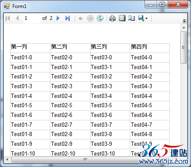The height and width of the screenshot is (167, 191).
Task: Click the vertical scrollbar thumb
Action: 183,47
